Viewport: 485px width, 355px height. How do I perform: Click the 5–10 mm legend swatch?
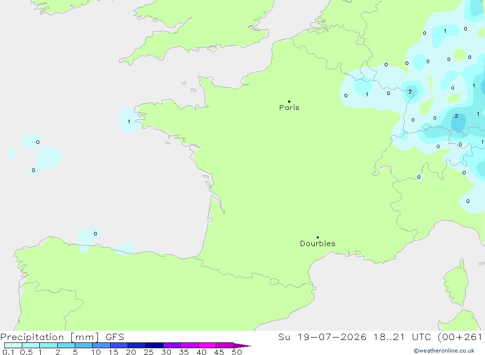tap(83, 345)
